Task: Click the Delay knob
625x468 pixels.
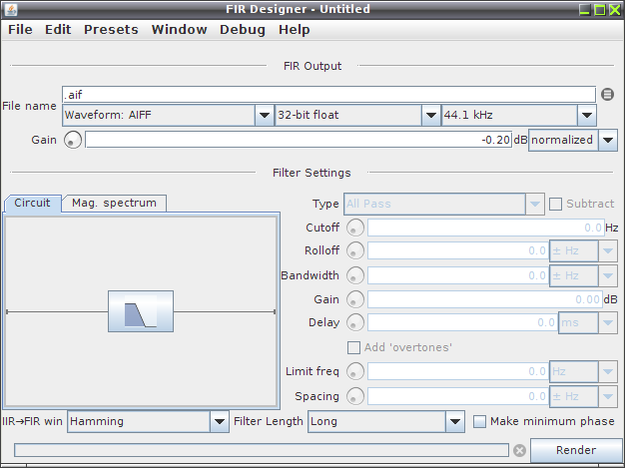Action: click(354, 322)
